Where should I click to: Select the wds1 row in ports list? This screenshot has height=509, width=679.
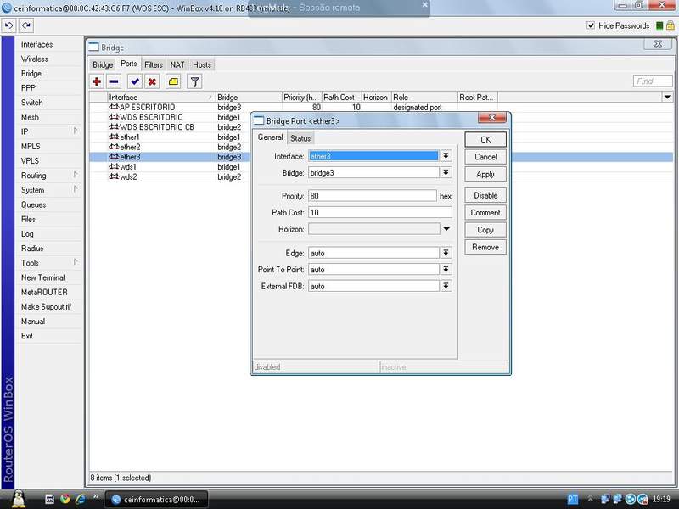(129, 167)
